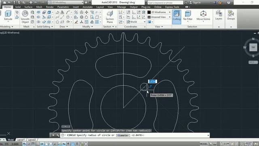This screenshot has width=259, height=146.
Task: Close the command line with X
Action: tap(53, 135)
